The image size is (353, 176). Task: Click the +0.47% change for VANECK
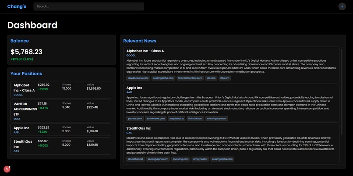[43, 108]
